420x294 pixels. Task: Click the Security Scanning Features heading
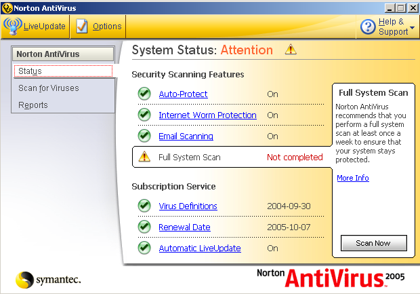[188, 75]
